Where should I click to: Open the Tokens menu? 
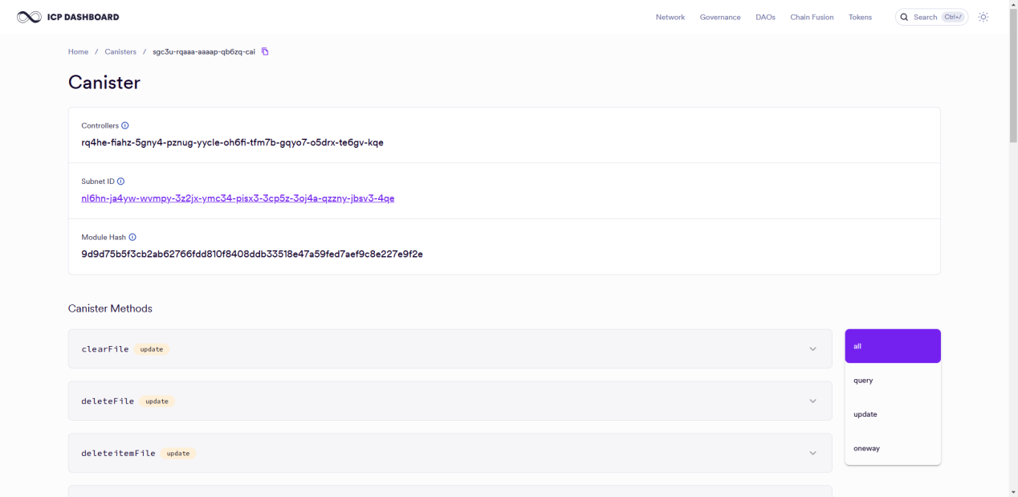point(860,17)
